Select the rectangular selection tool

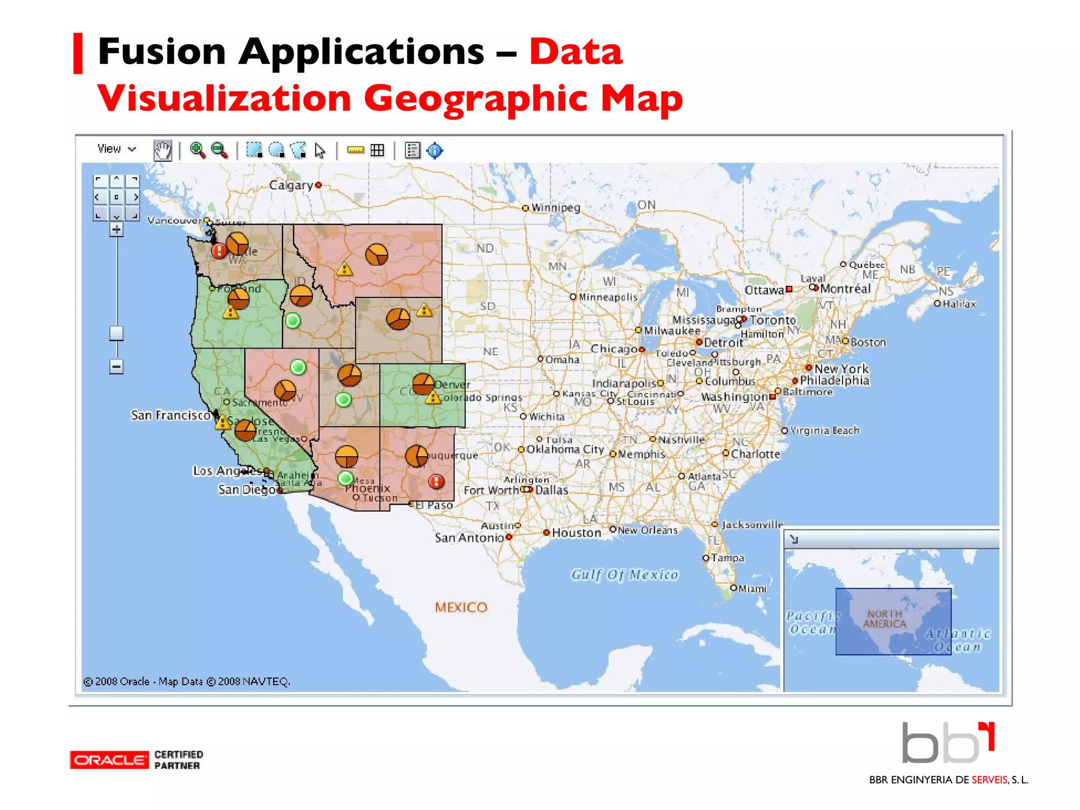(x=254, y=150)
